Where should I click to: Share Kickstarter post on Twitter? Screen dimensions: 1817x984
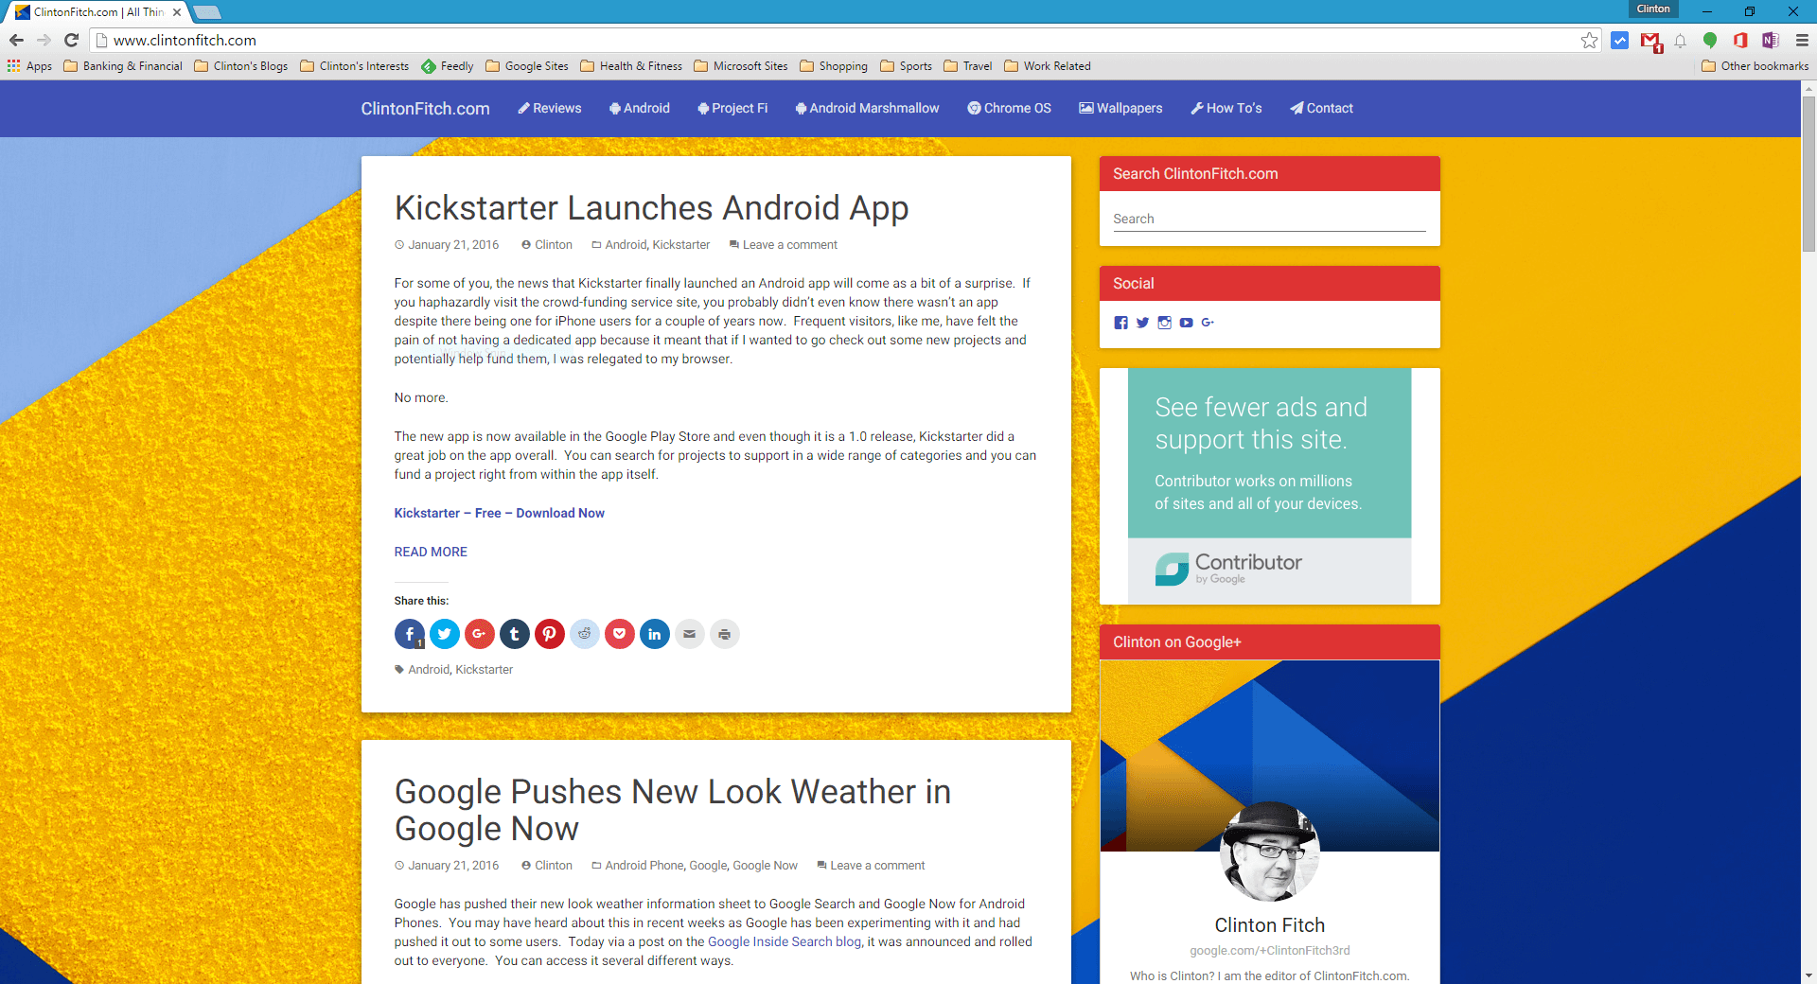[445, 634]
